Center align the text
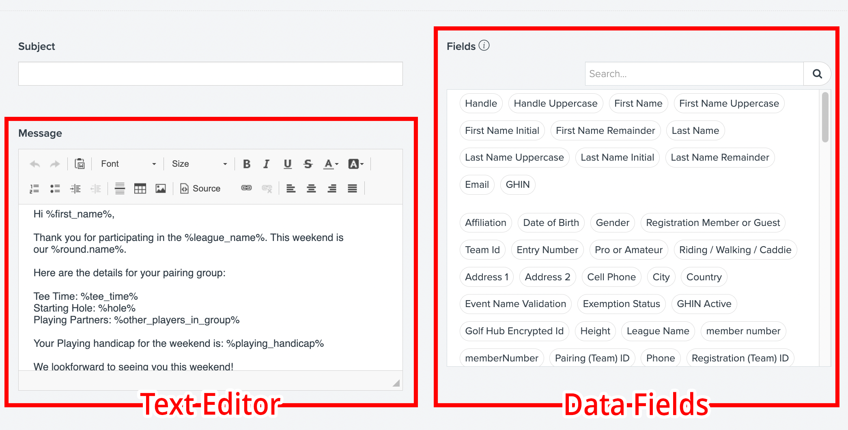Viewport: 848px width, 430px height. pyautogui.click(x=311, y=189)
